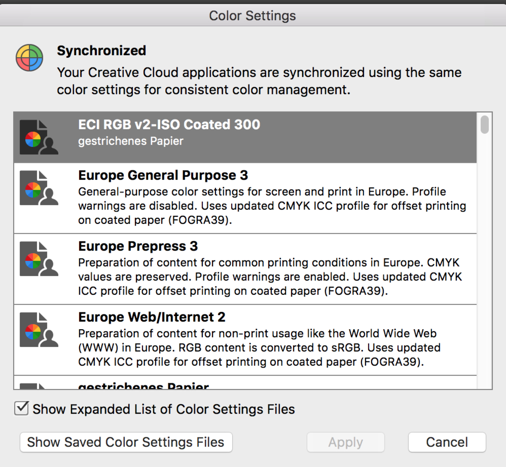Click the Europe Web/Internet 2 description text

point(259,347)
